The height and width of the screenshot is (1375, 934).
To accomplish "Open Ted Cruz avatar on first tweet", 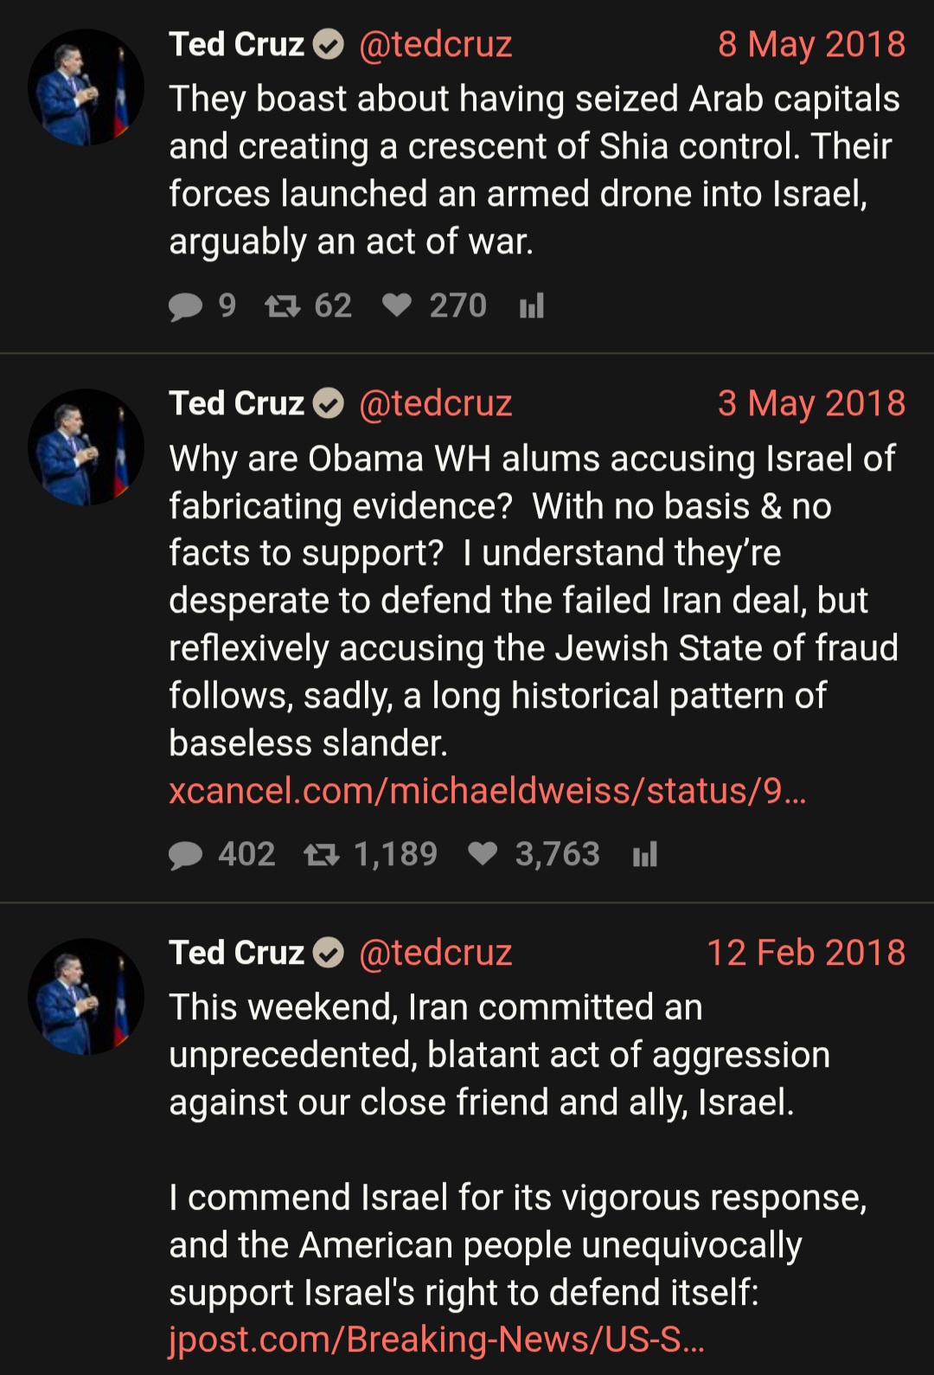I will point(86,87).
